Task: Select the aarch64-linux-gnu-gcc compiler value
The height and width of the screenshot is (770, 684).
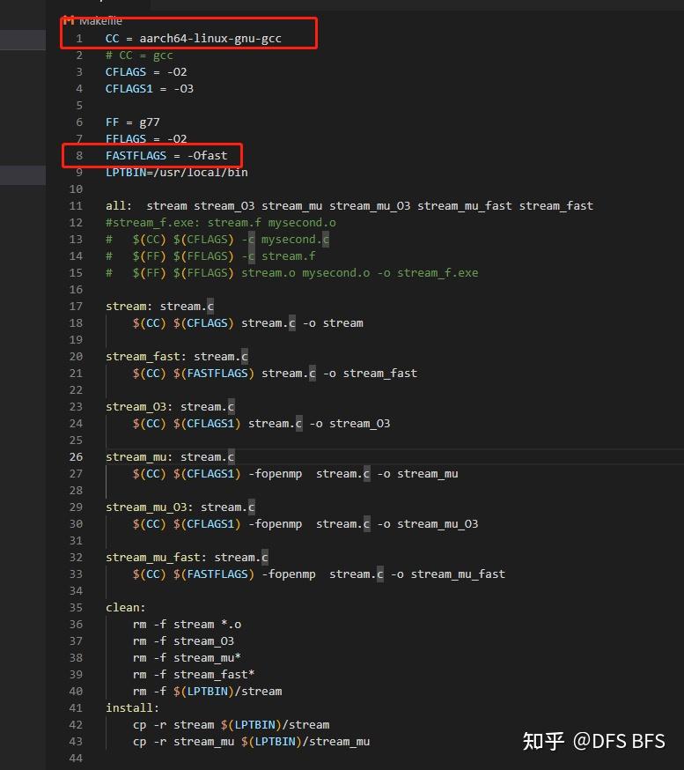Action: (x=210, y=38)
